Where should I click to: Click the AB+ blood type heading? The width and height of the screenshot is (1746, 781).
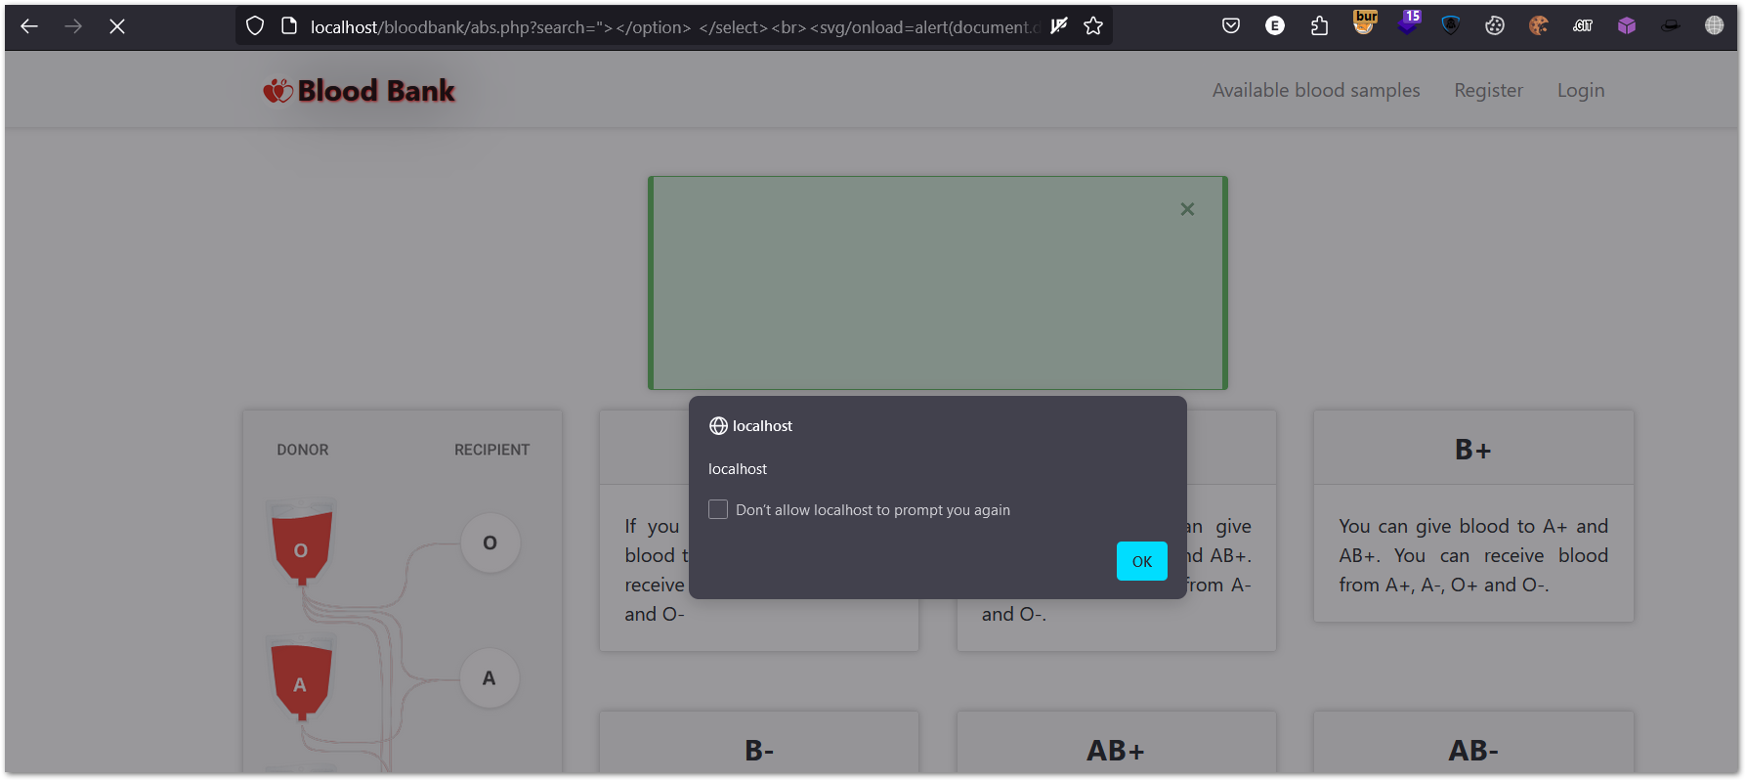coord(1116,751)
